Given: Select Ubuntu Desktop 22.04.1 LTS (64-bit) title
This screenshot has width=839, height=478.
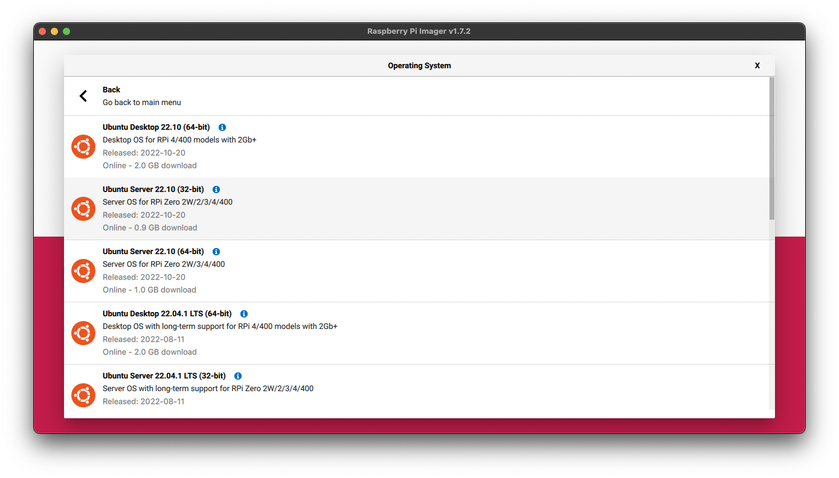Looking at the screenshot, I should tap(167, 314).
